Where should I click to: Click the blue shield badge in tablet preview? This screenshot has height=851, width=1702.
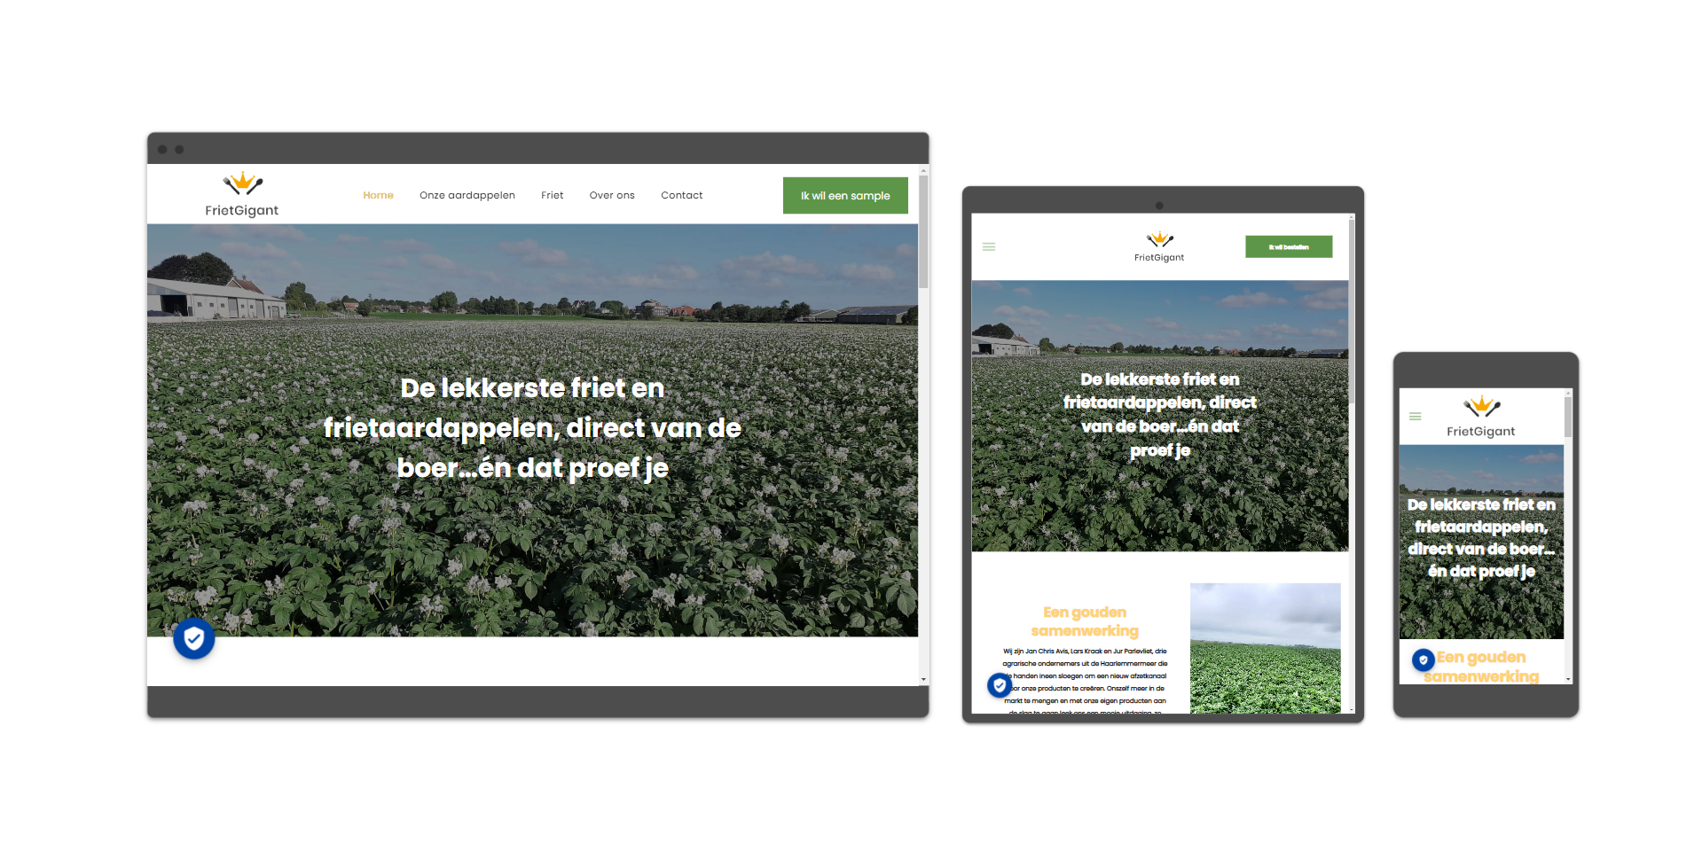[1000, 685]
